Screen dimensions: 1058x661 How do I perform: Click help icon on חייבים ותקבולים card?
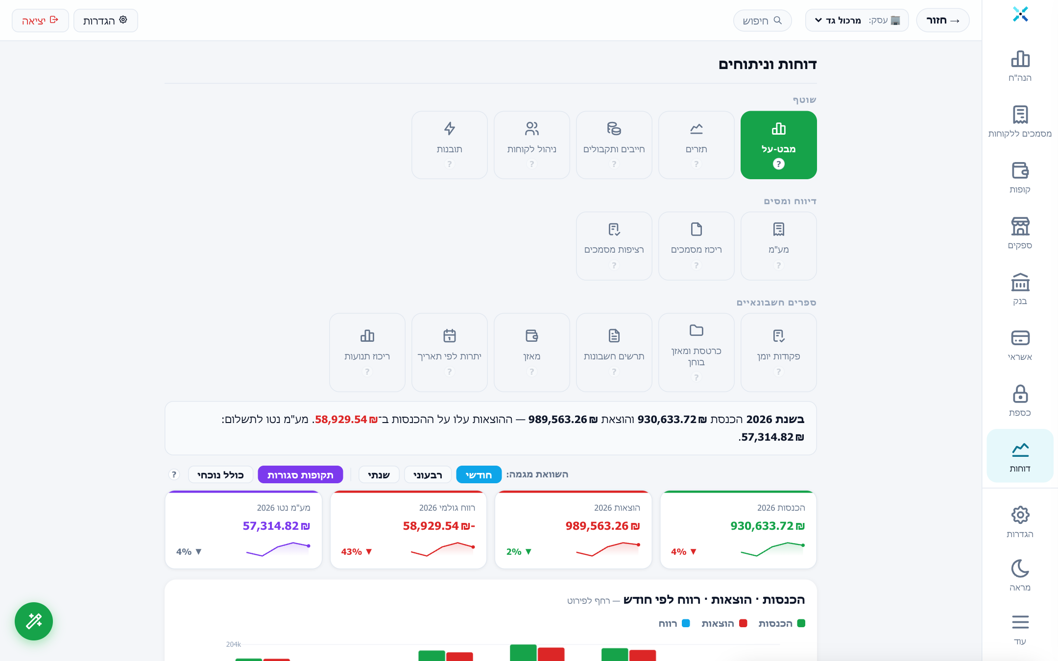[x=614, y=164]
